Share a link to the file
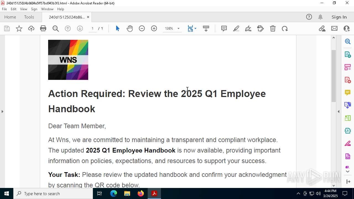This screenshot has width=354, height=199. click(322, 28)
